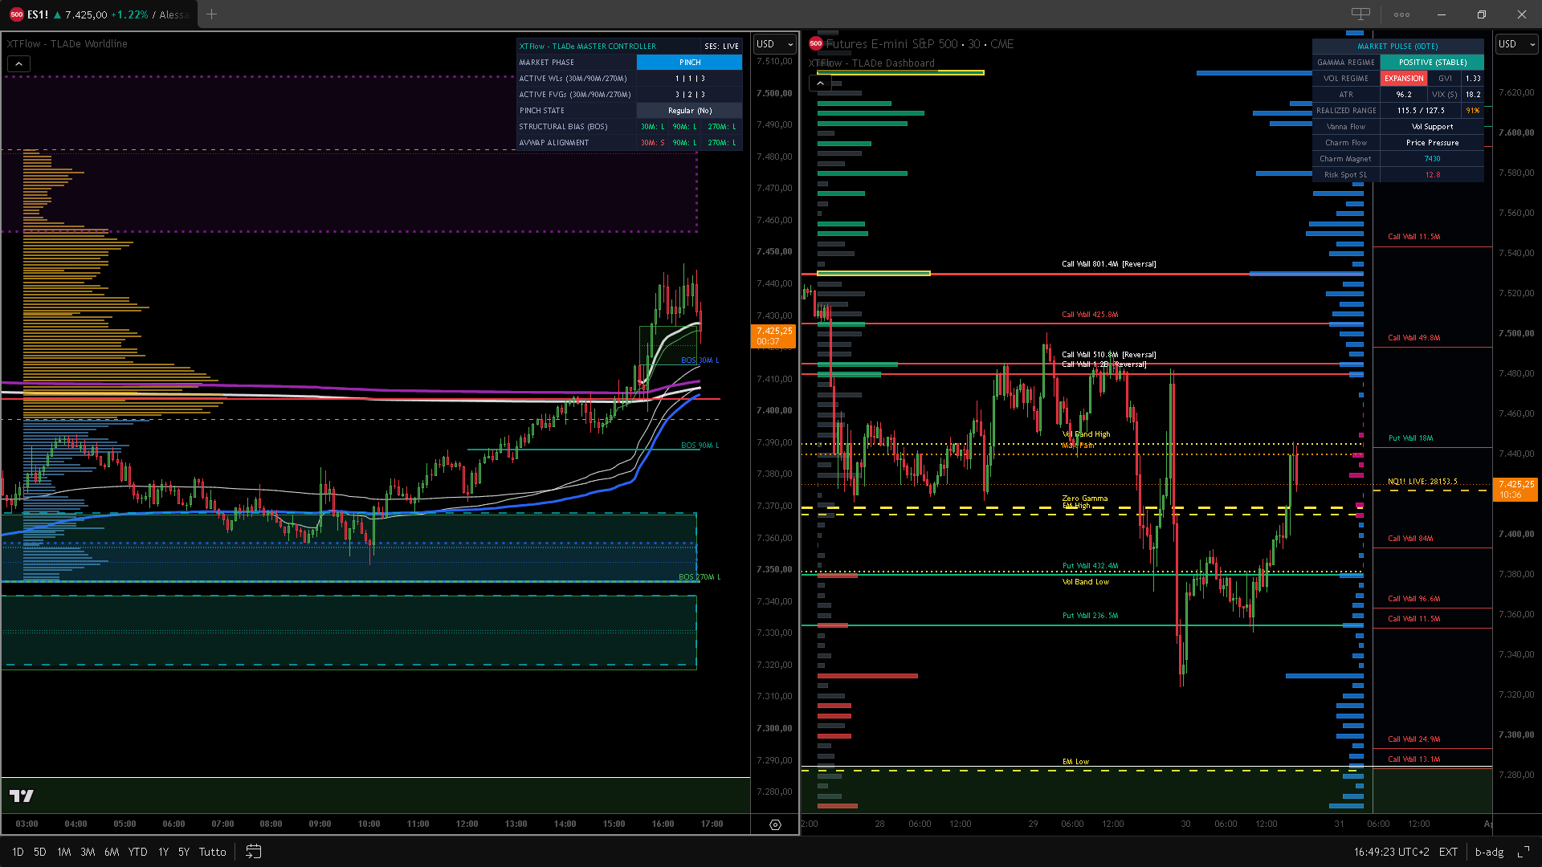Viewport: 1542px width, 867px height.
Task: Open the three-dot more options menu
Action: pyautogui.click(x=1402, y=14)
